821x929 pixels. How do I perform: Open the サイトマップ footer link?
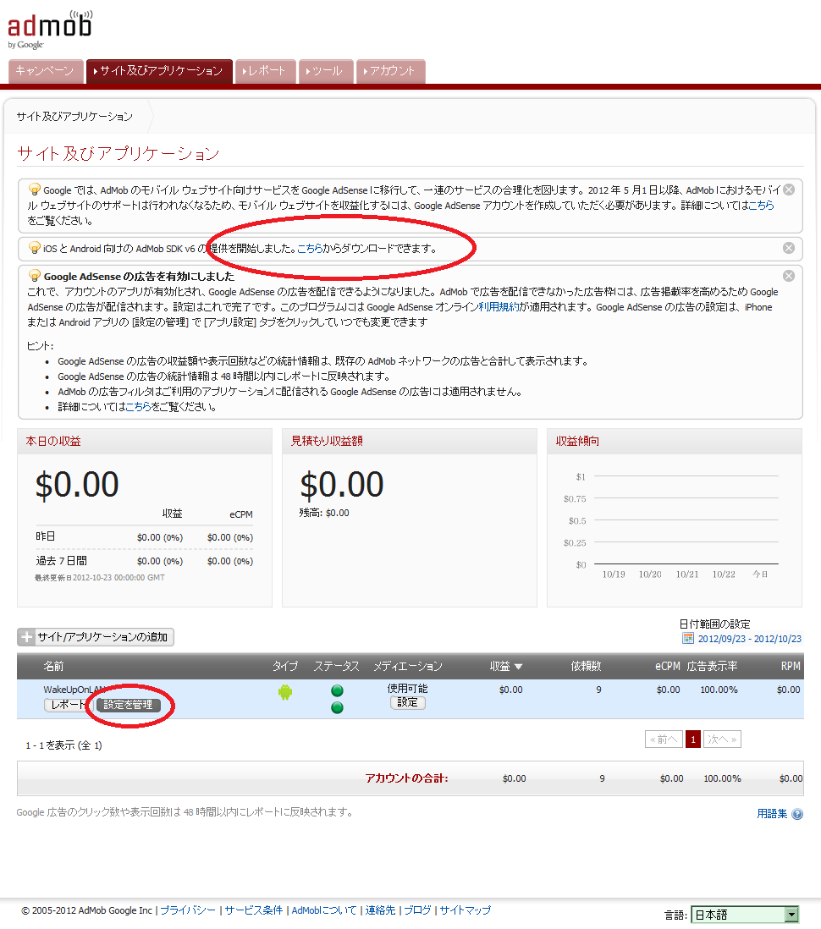466,910
